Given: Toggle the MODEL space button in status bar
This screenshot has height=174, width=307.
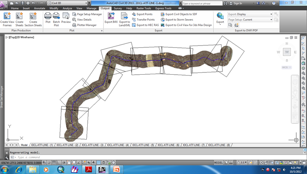Looking at the screenshot, I should click(x=218, y=162).
